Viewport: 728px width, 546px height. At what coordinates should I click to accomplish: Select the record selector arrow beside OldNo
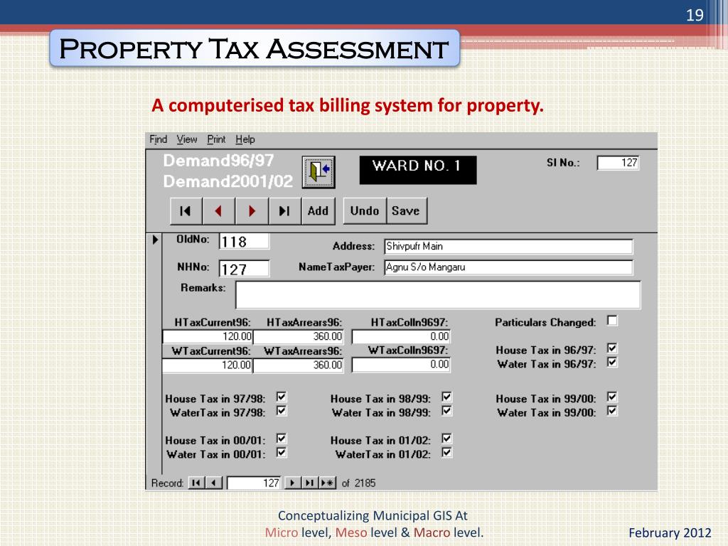(155, 240)
